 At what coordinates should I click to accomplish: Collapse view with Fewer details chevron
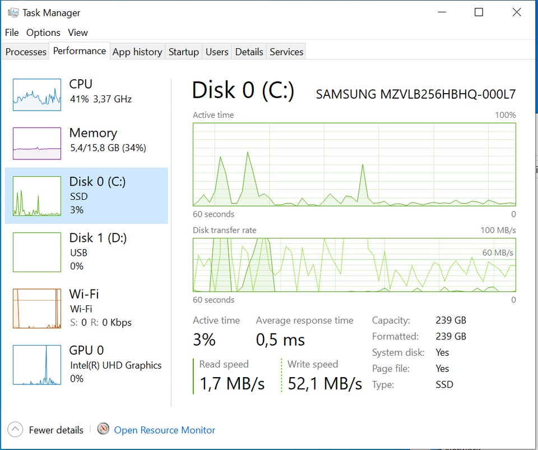pyautogui.click(x=16, y=430)
